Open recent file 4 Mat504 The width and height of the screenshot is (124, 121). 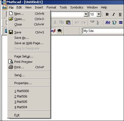[29, 107]
